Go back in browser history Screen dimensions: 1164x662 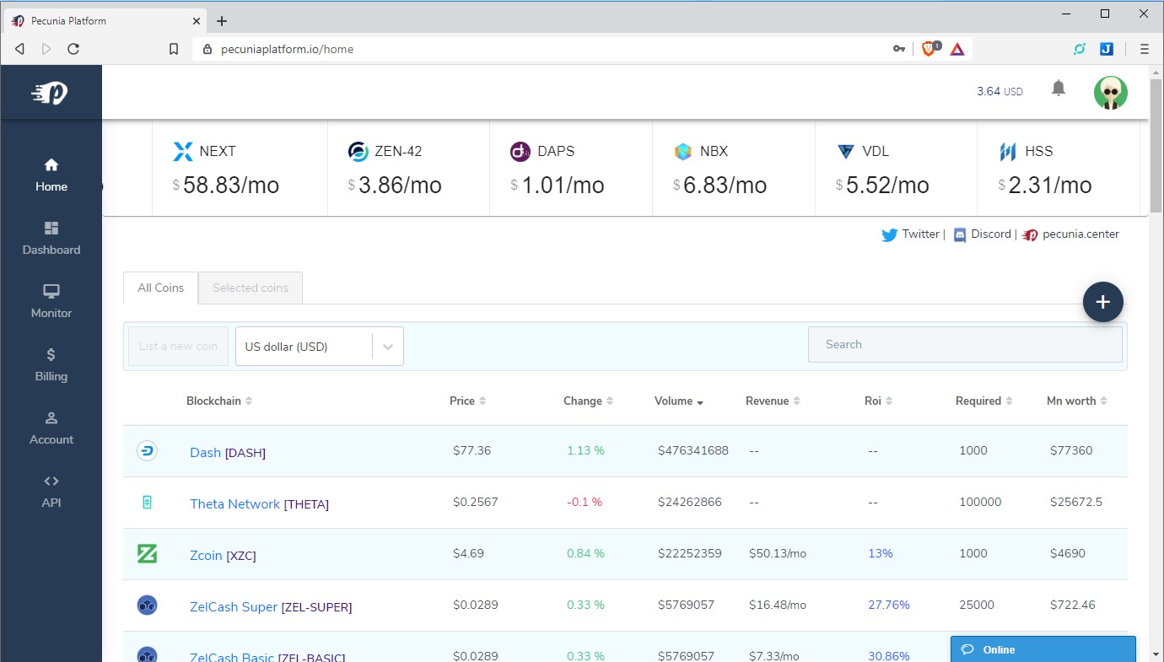[19, 49]
